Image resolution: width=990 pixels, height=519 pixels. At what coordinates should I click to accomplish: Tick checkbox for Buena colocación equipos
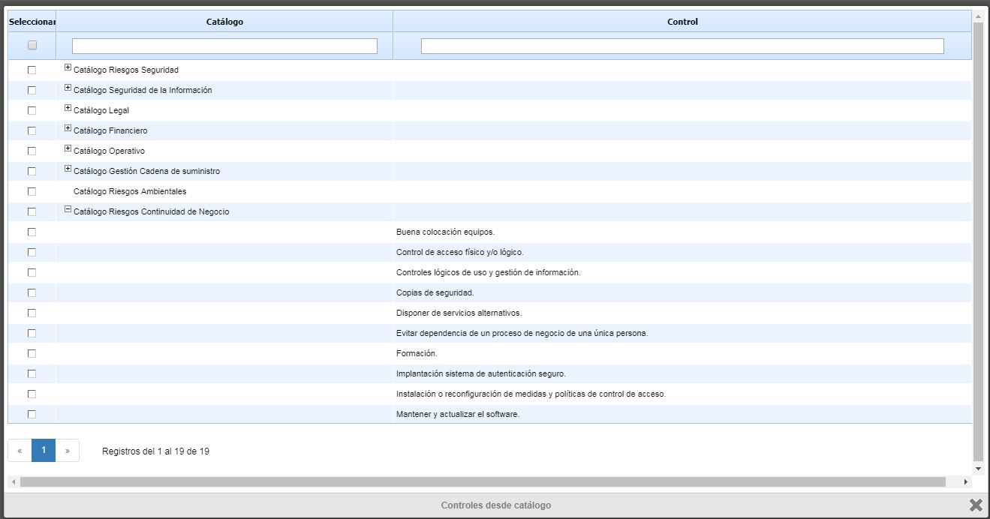(32, 232)
